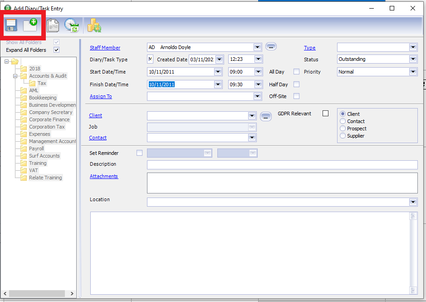Open the Finish Date calendar dropdown

(x=218, y=84)
